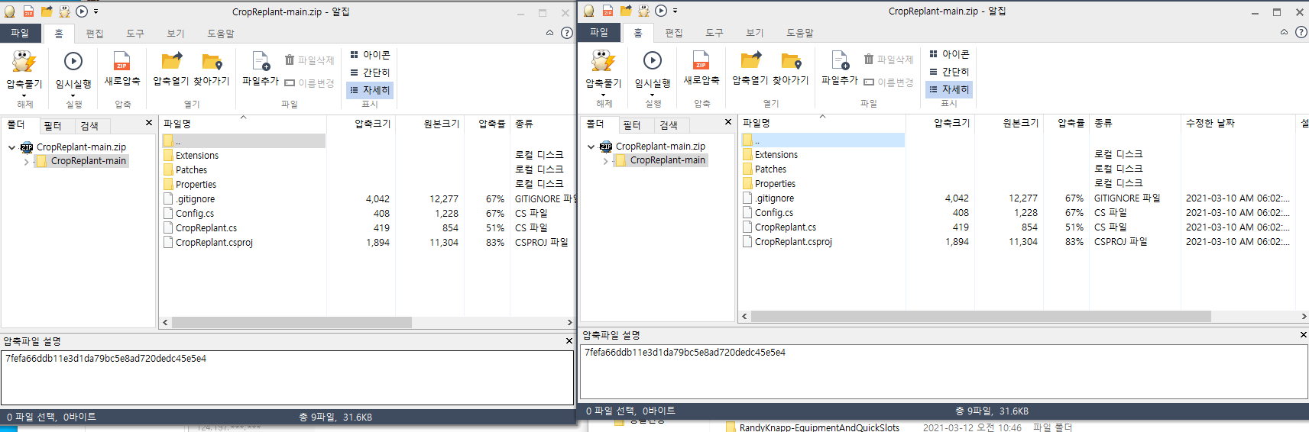Click 새로압축 new ZIP icon in left window
Screen dimensions: 1309x432
(x=122, y=62)
